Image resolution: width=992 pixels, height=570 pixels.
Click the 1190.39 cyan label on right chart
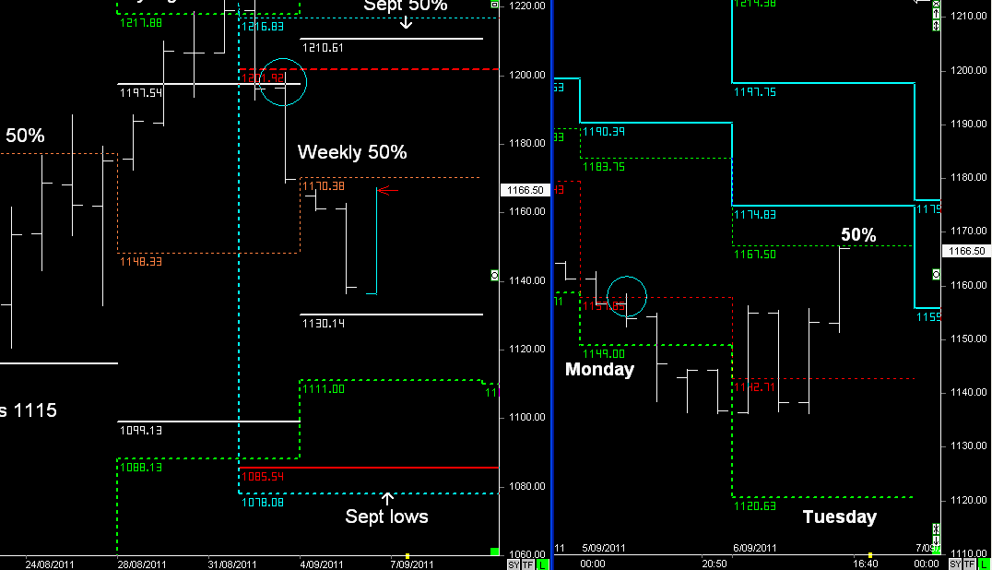pos(604,132)
